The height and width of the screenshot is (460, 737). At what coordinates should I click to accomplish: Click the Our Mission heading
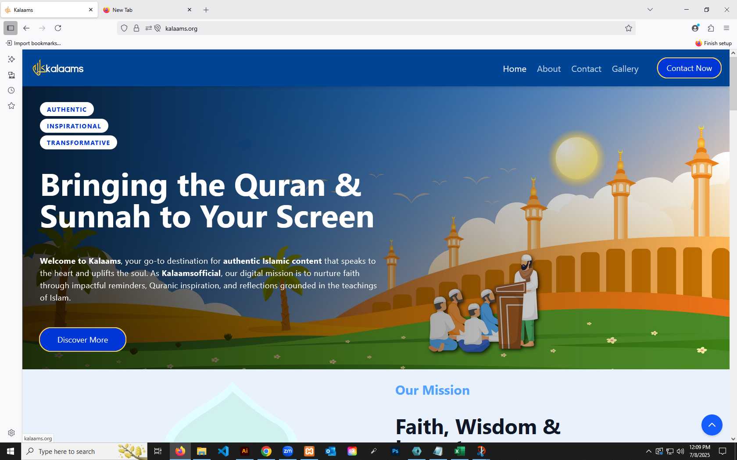433,390
